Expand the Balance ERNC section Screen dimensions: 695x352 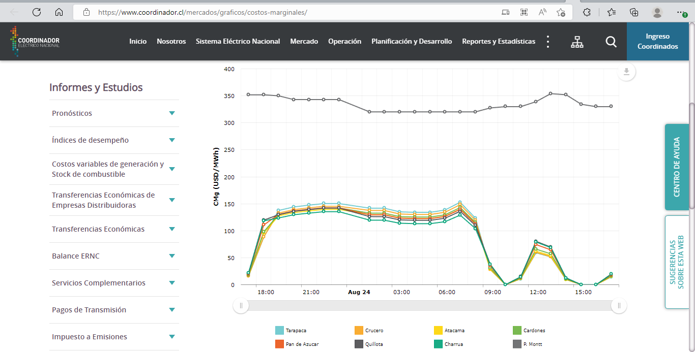coord(114,256)
